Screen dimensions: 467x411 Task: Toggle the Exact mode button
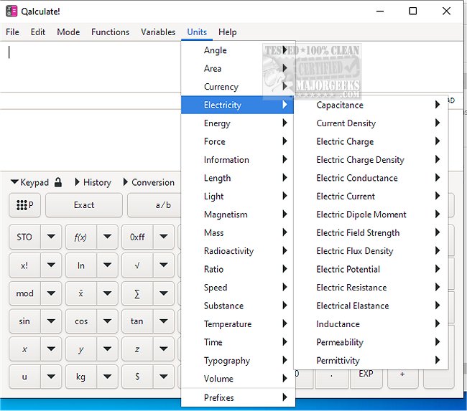click(x=84, y=205)
